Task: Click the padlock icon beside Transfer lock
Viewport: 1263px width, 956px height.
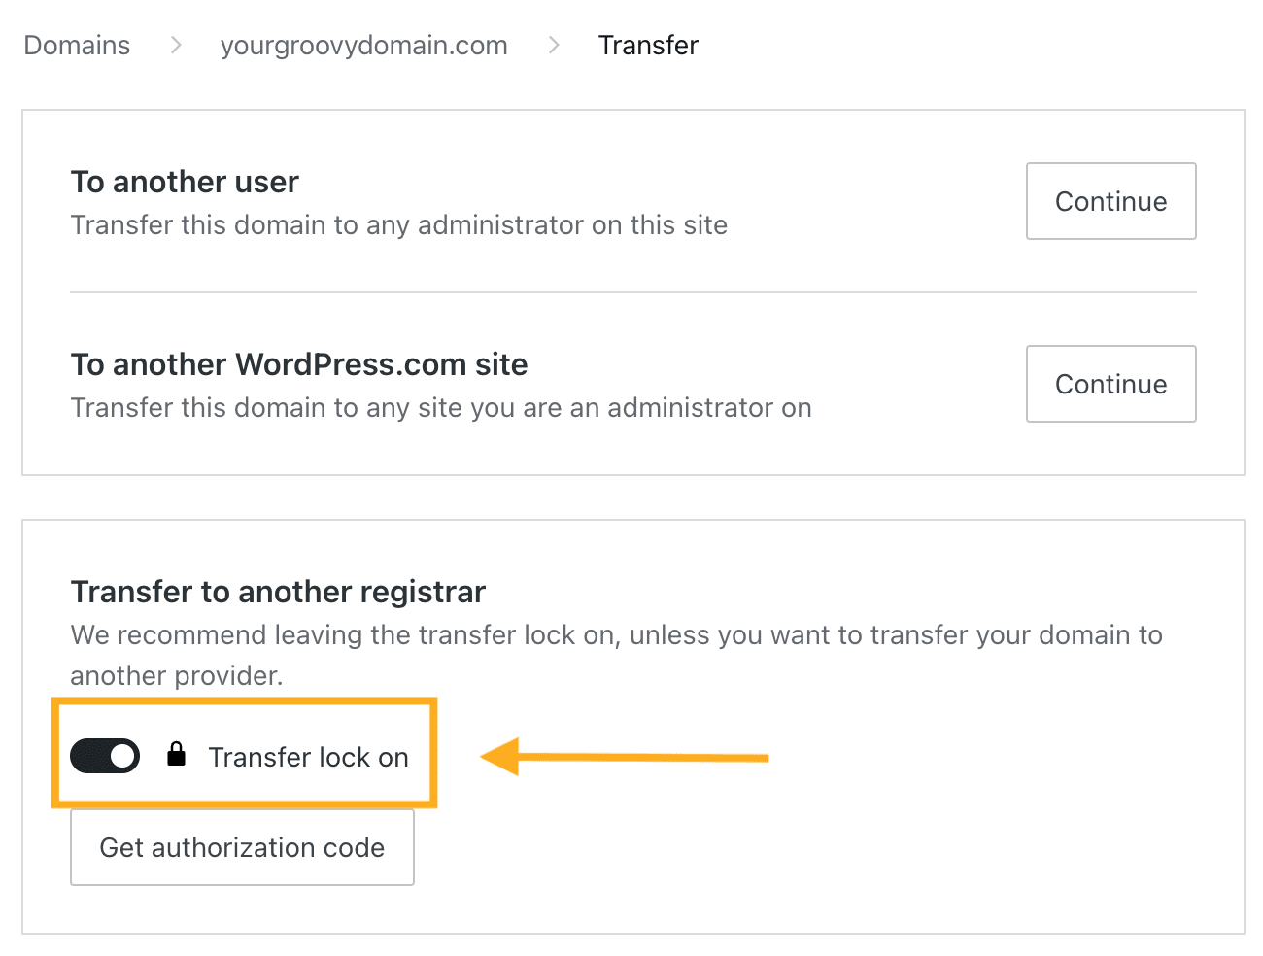Action: click(x=177, y=755)
